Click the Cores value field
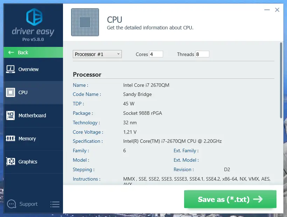This screenshot has width=287, height=217. (156, 54)
